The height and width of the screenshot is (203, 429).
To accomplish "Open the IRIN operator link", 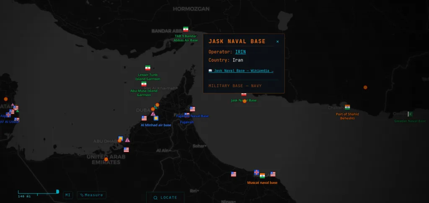I will pos(240,51).
